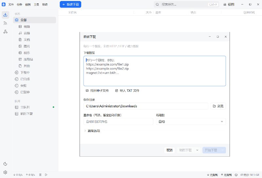Sort by 创建时间 column header
The image size is (262, 178).
pyautogui.click(x=249, y=12)
